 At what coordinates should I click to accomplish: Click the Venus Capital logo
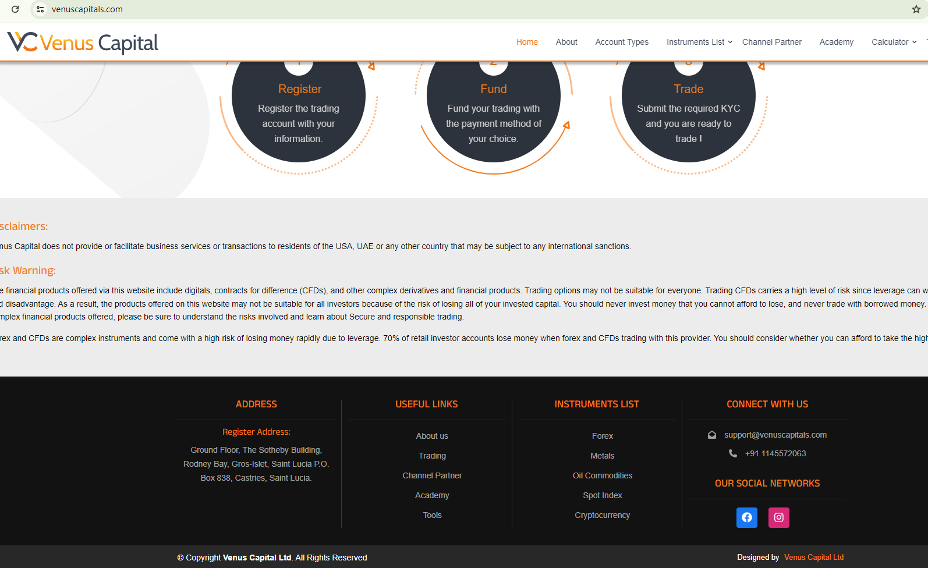click(x=83, y=43)
